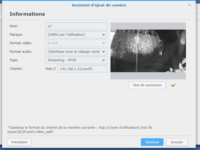Click the timestamp overlay in the preview
Viewport: 200px width, 150px height.
(x=125, y=31)
